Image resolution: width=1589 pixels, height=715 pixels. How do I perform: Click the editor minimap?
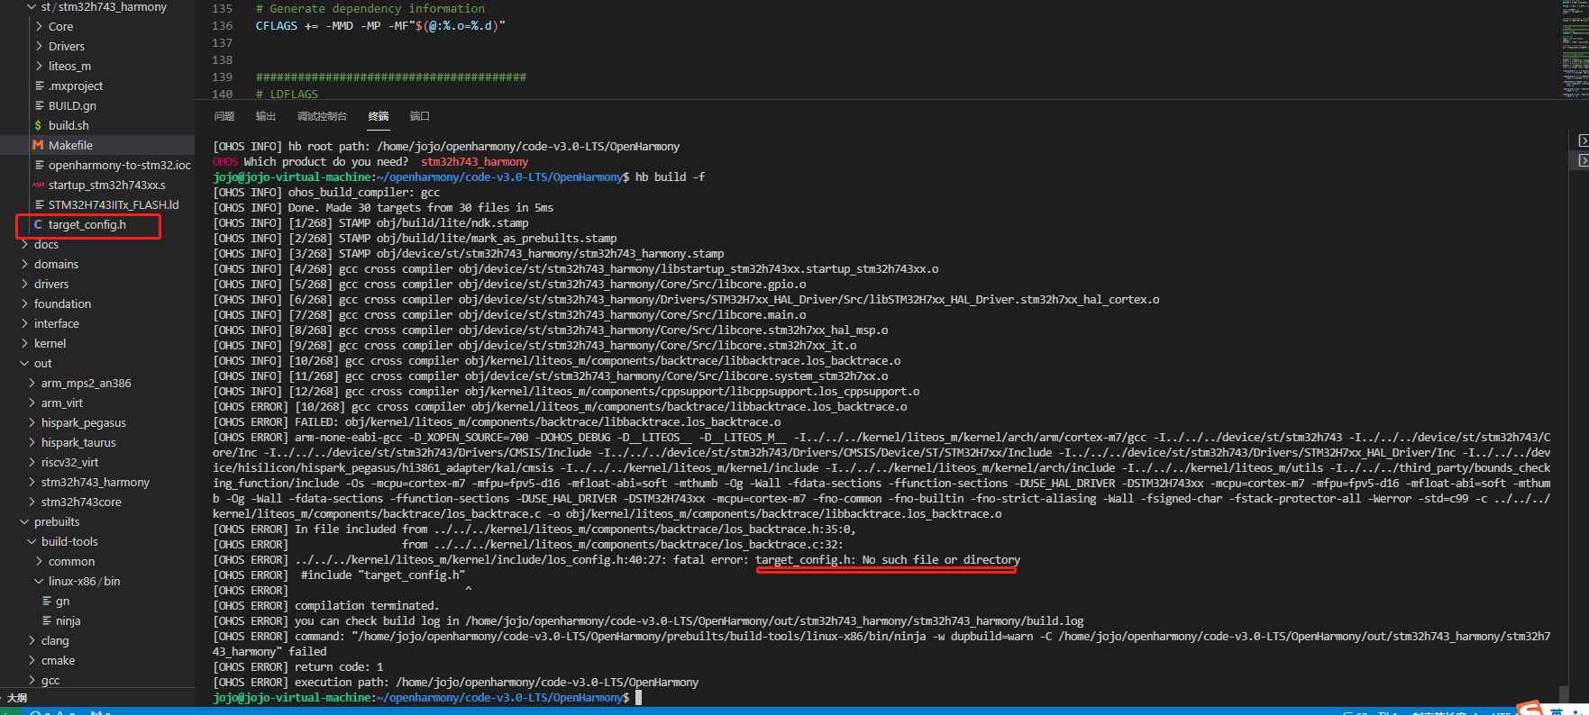click(x=1575, y=47)
